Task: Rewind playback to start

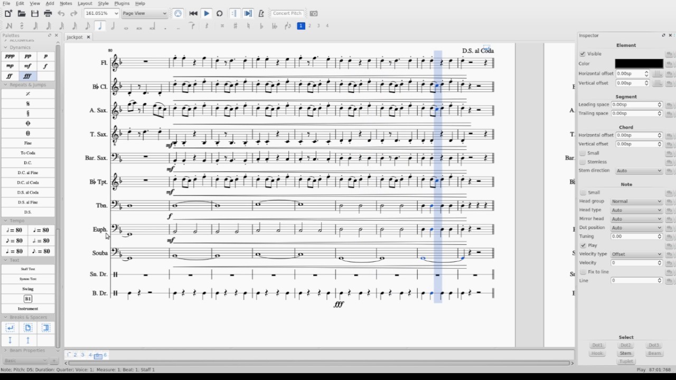Action: click(x=193, y=13)
